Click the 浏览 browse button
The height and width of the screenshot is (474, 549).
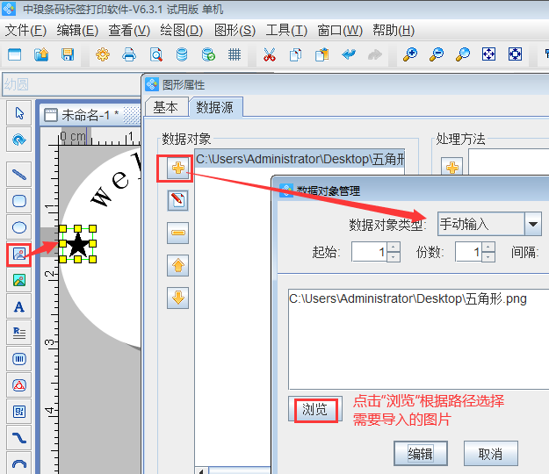click(314, 409)
